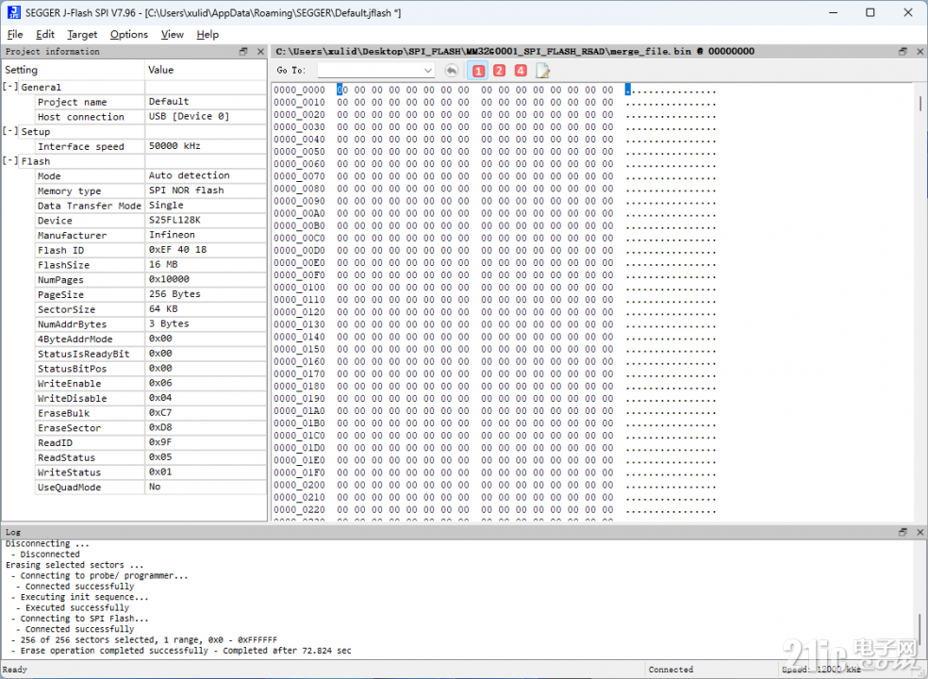This screenshot has width=928, height=679.
Task: Collapse the General settings group
Action: click(x=10, y=87)
